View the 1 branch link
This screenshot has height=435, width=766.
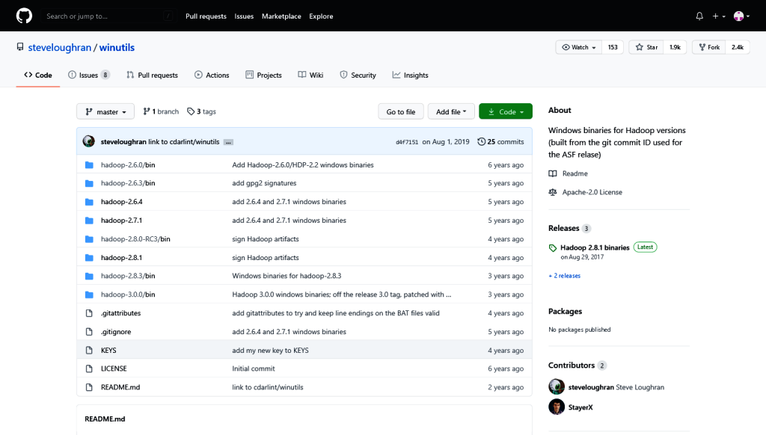click(161, 112)
